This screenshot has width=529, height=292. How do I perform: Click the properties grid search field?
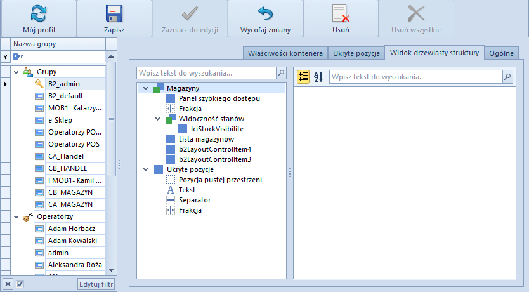(416, 77)
